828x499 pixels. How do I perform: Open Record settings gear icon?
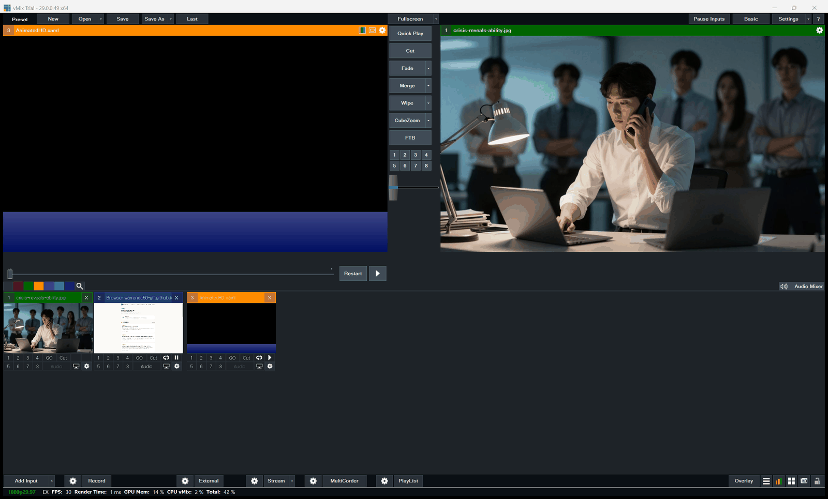click(73, 481)
